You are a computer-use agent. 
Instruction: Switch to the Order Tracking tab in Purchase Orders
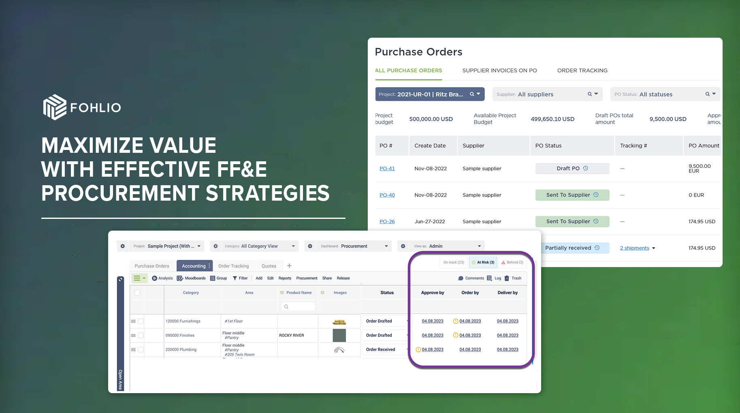coord(582,71)
